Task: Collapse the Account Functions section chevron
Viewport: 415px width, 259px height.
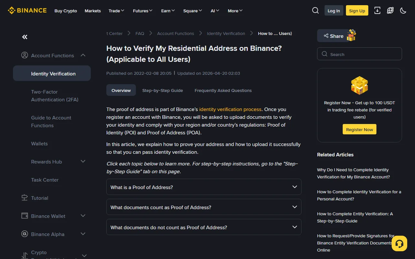Action: pos(83,55)
